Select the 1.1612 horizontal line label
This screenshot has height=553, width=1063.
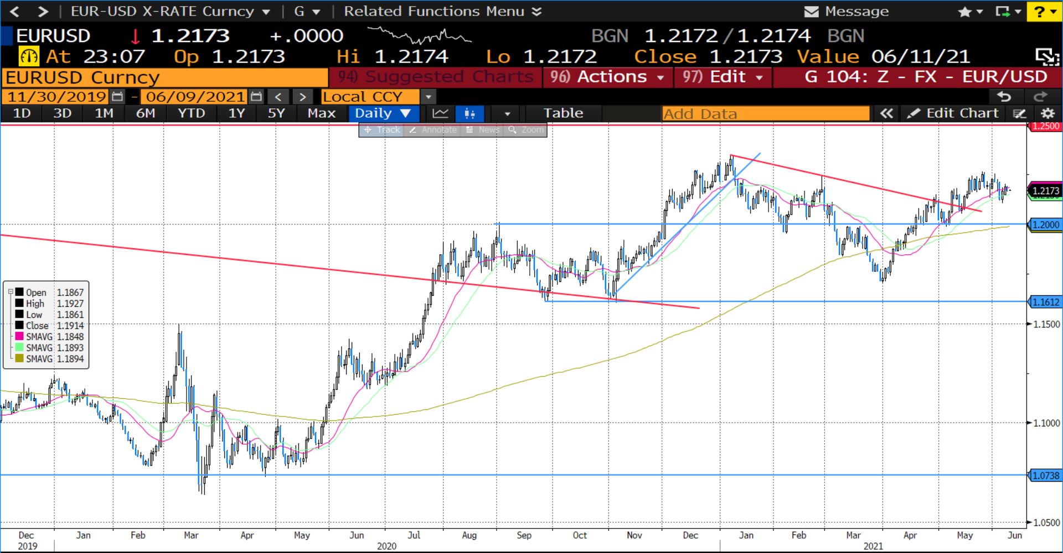(x=1045, y=302)
